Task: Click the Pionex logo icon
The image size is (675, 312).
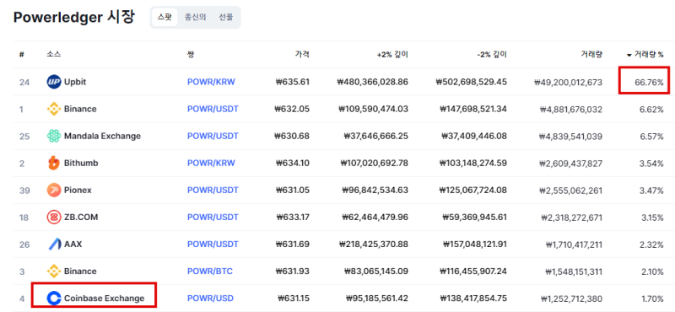Action: (x=54, y=191)
